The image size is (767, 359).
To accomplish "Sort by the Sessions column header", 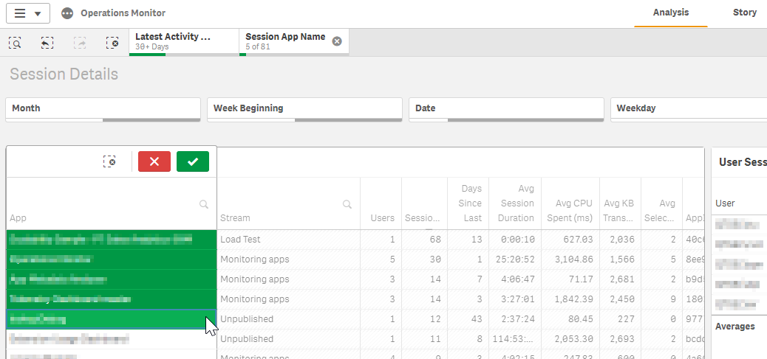I will (423, 218).
